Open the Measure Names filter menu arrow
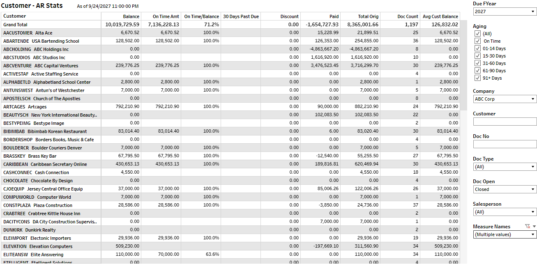 click(x=534, y=226)
